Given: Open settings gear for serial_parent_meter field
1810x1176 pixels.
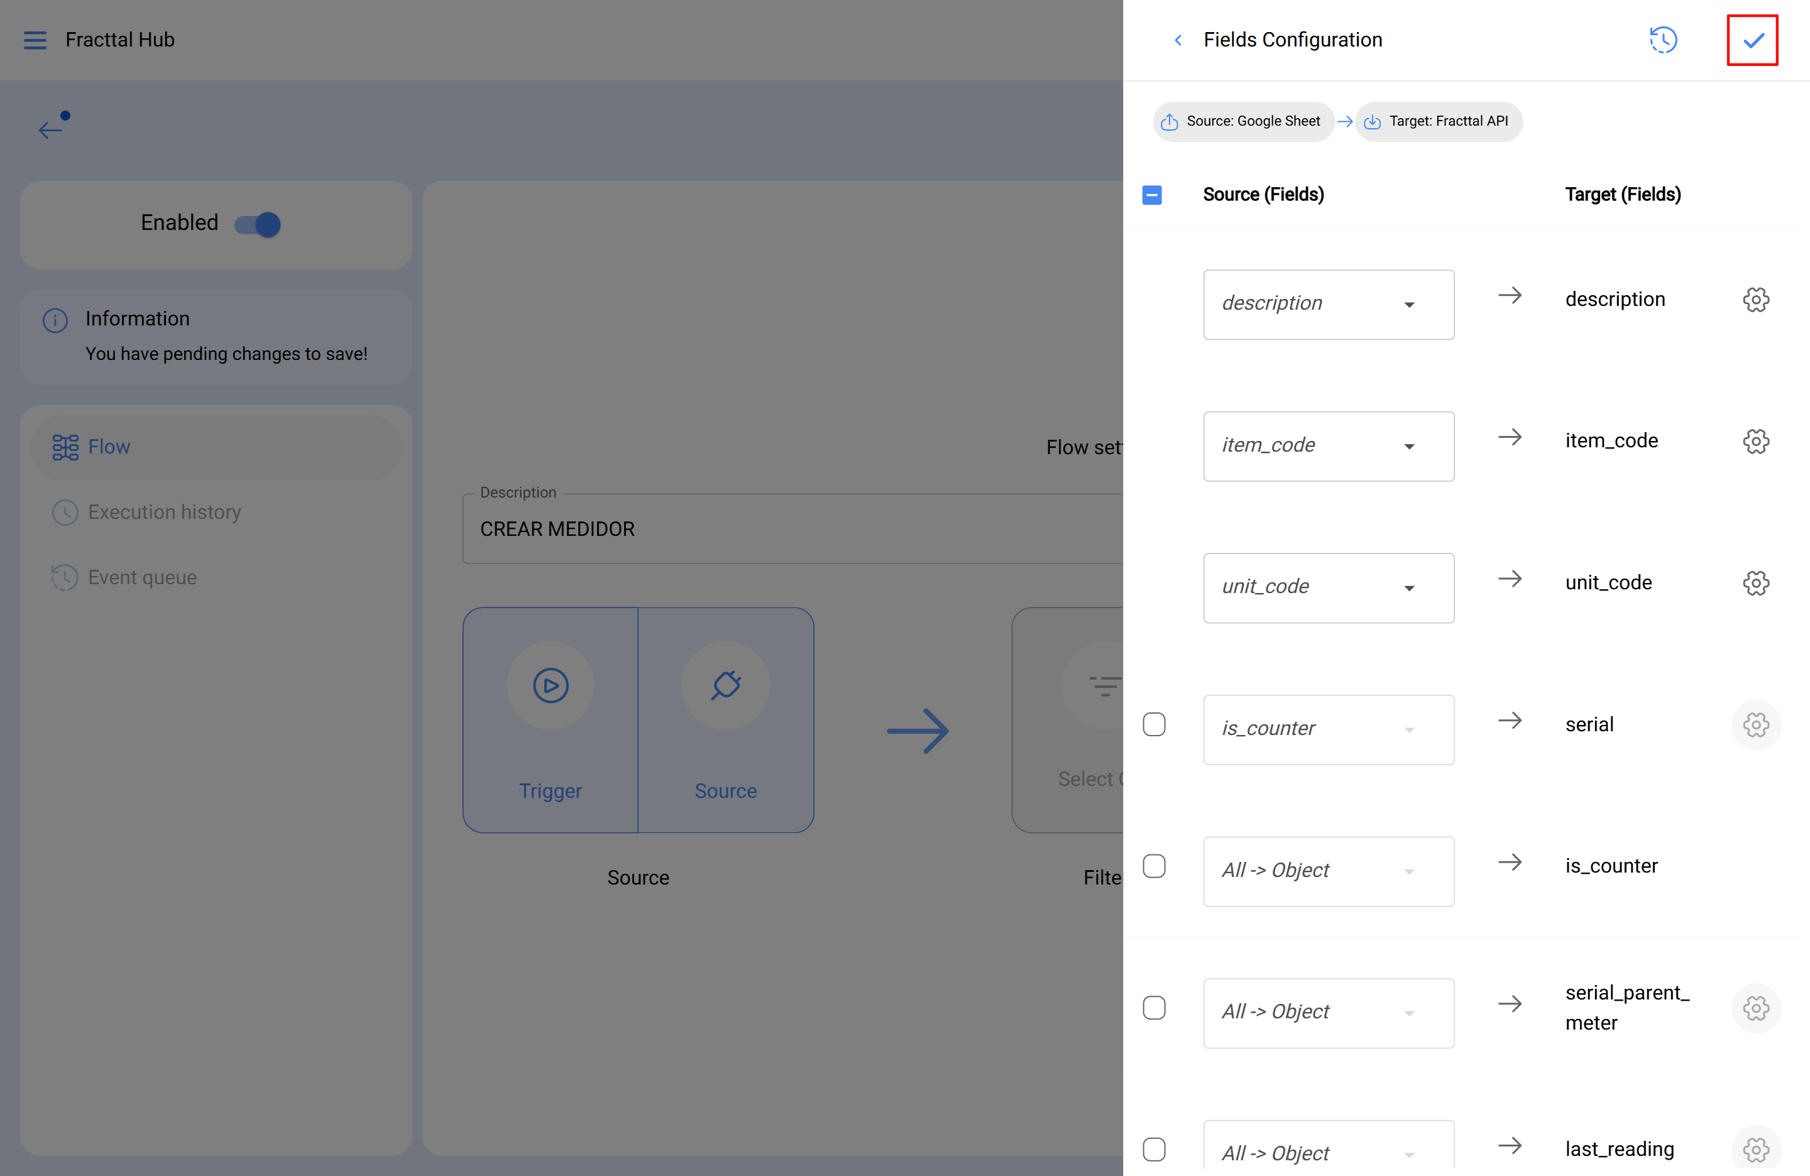Looking at the screenshot, I should 1755,1008.
